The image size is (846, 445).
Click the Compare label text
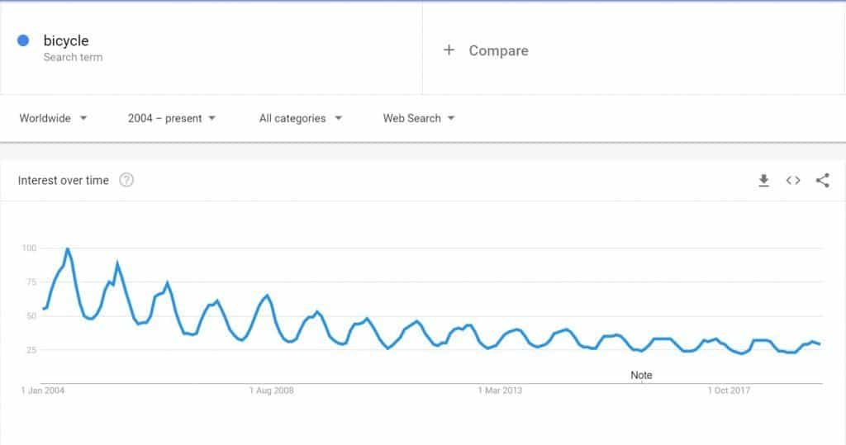(498, 50)
